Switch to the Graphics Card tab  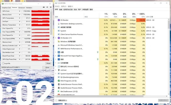(x=6, y=8)
